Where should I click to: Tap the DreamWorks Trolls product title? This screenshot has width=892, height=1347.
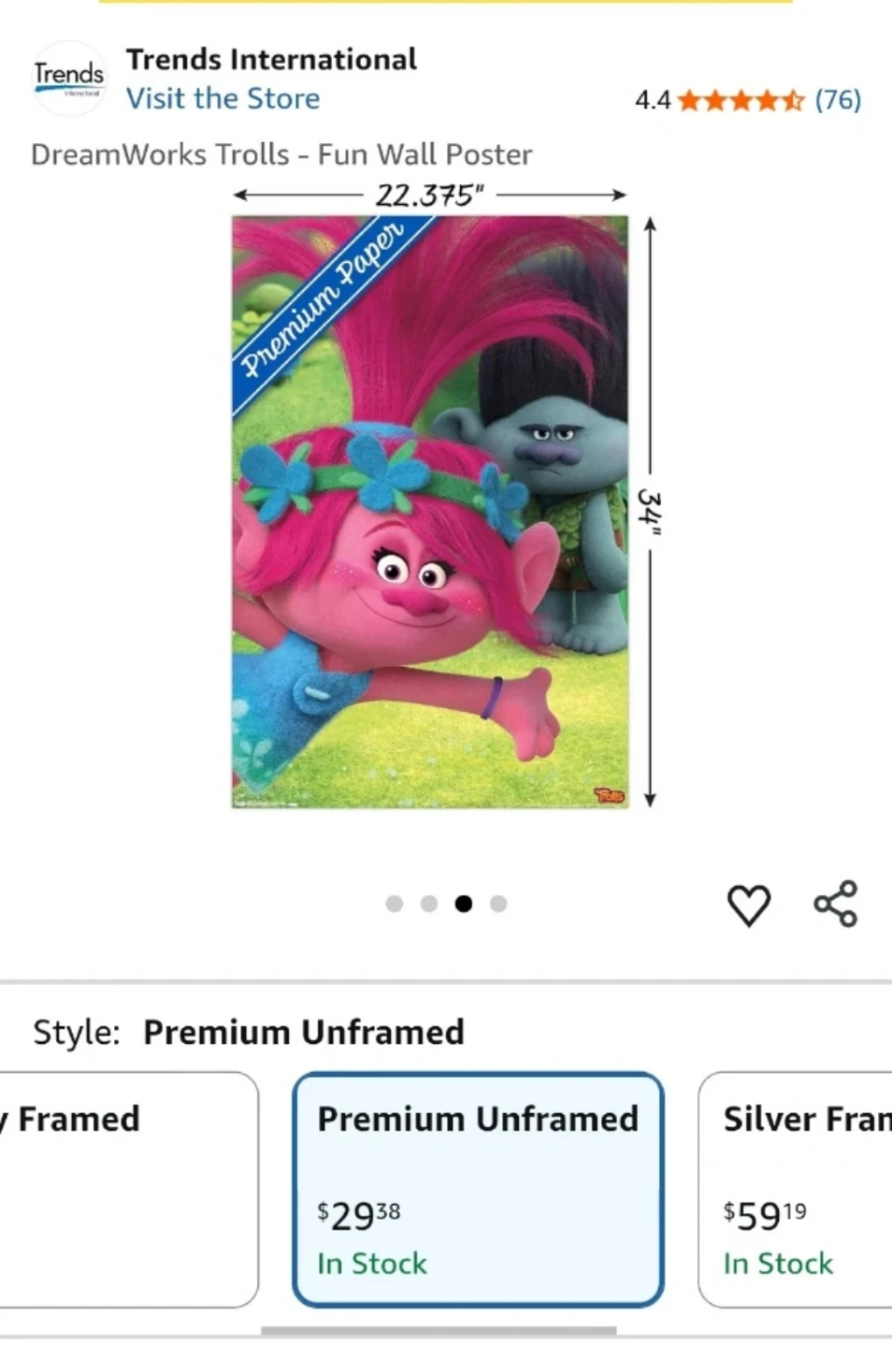click(x=281, y=154)
